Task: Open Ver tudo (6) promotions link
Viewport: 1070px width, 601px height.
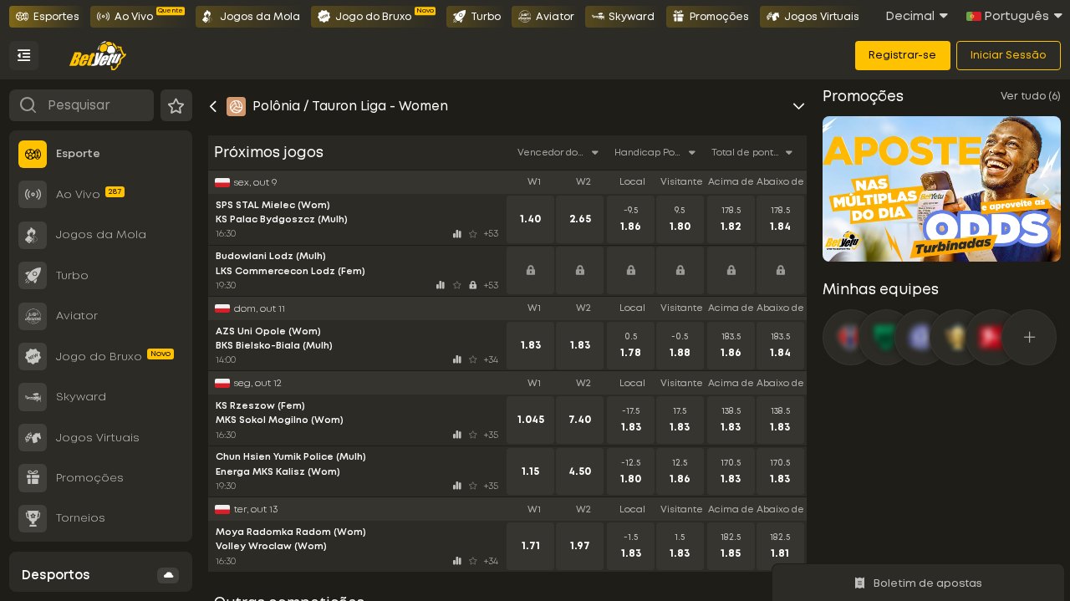Action: pyautogui.click(x=1031, y=96)
